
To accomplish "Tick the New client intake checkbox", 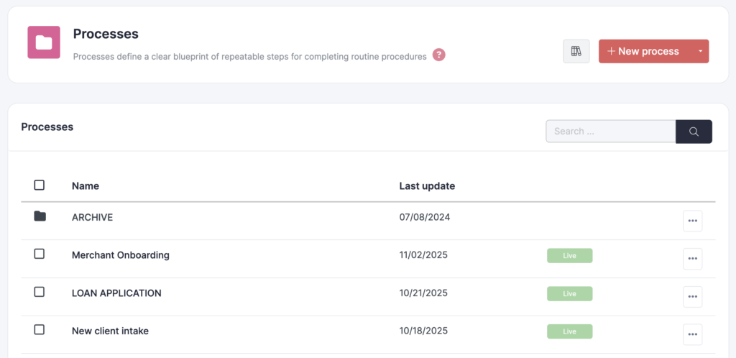I will point(40,330).
